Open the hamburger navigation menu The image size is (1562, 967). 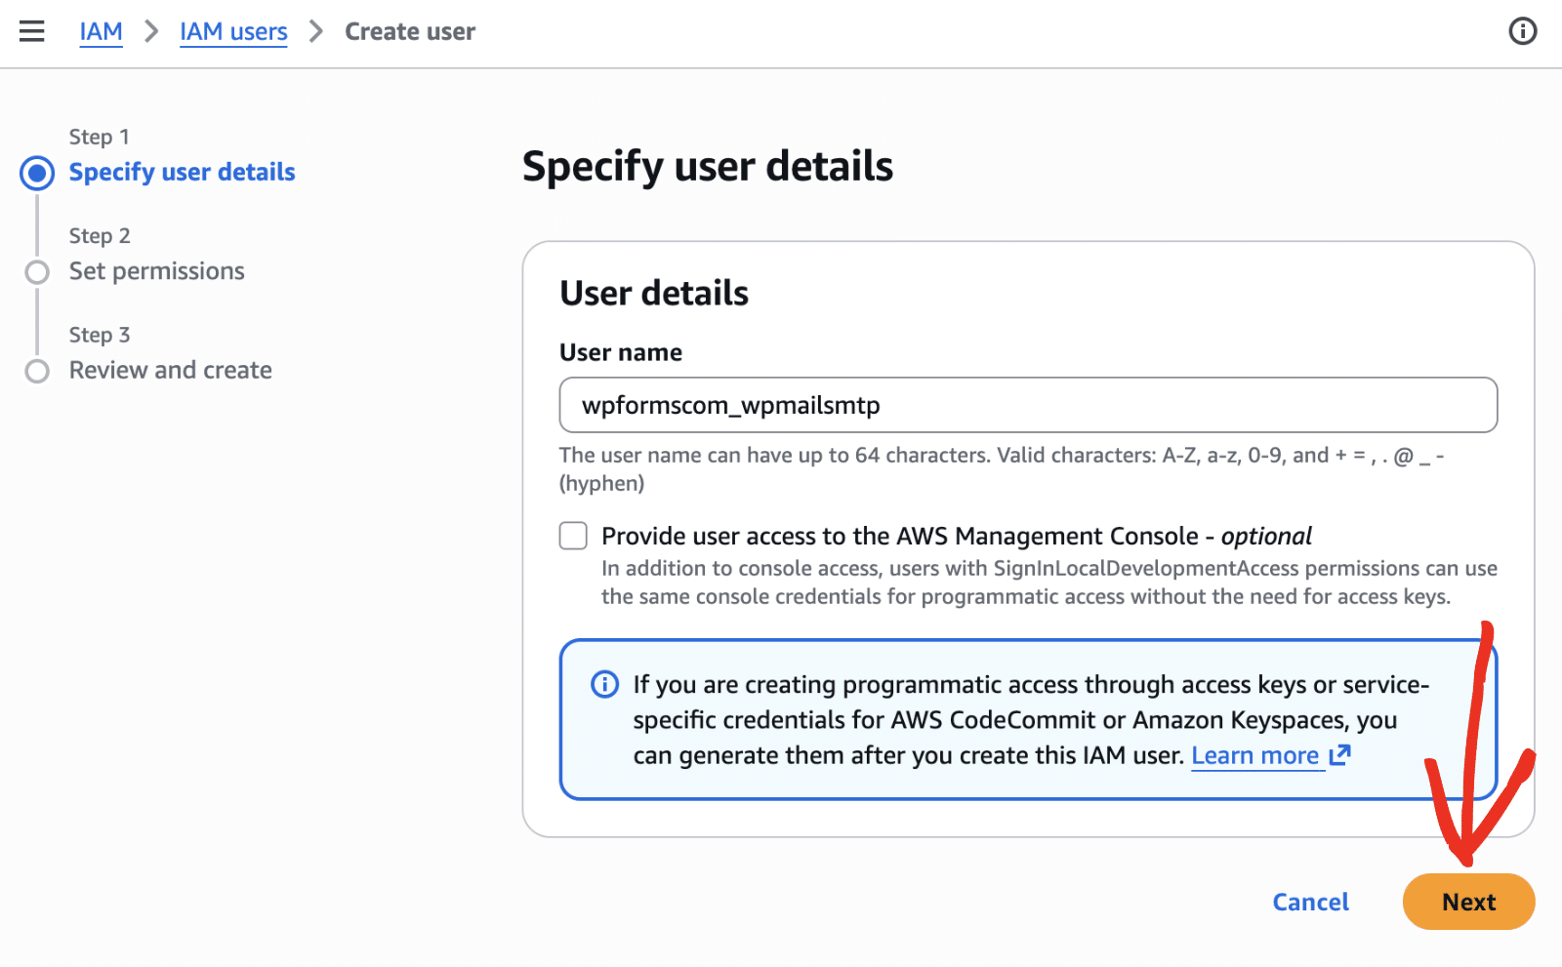click(32, 31)
